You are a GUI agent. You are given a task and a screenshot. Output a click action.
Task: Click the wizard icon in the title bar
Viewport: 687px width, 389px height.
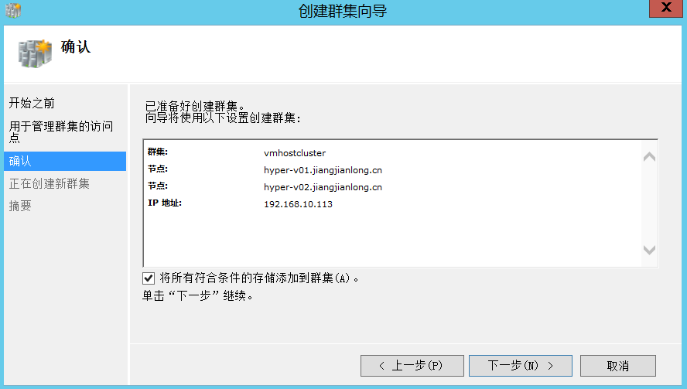click(13, 10)
